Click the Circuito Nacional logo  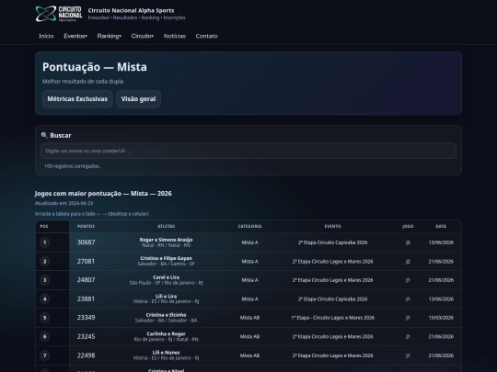pyautogui.click(x=59, y=14)
